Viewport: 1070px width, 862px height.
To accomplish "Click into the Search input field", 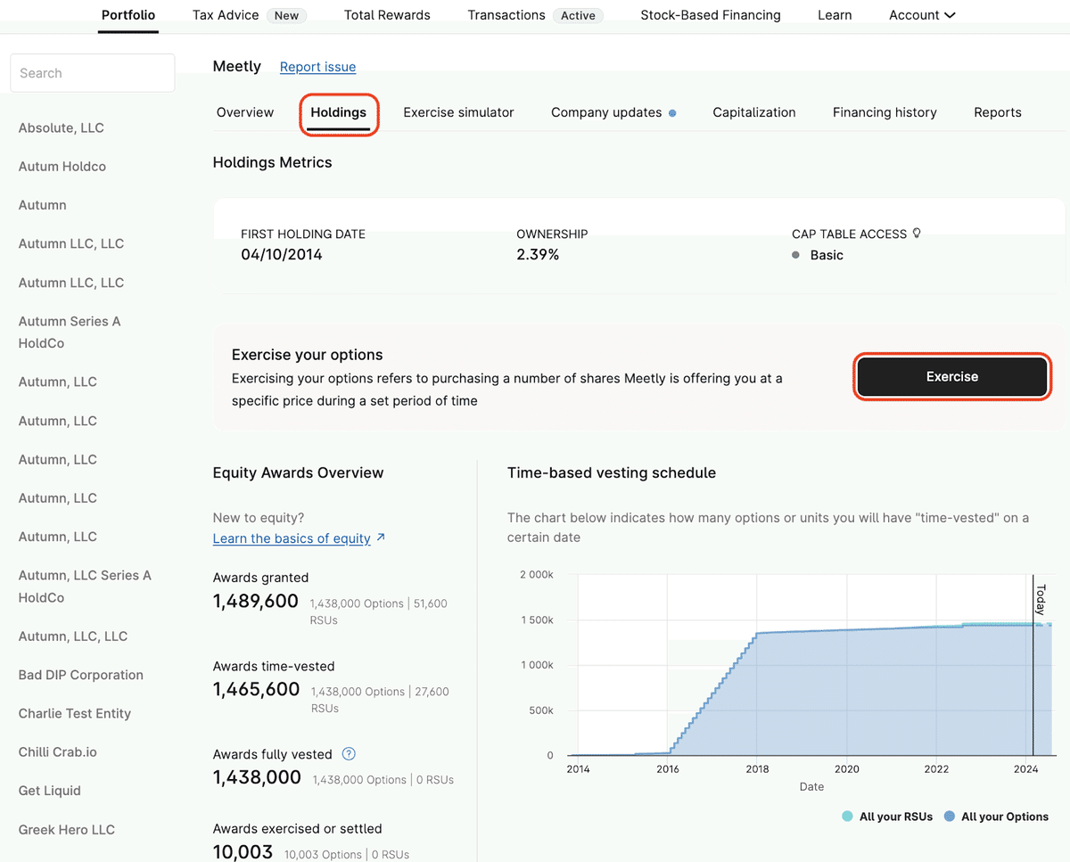I will coord(92,73).
